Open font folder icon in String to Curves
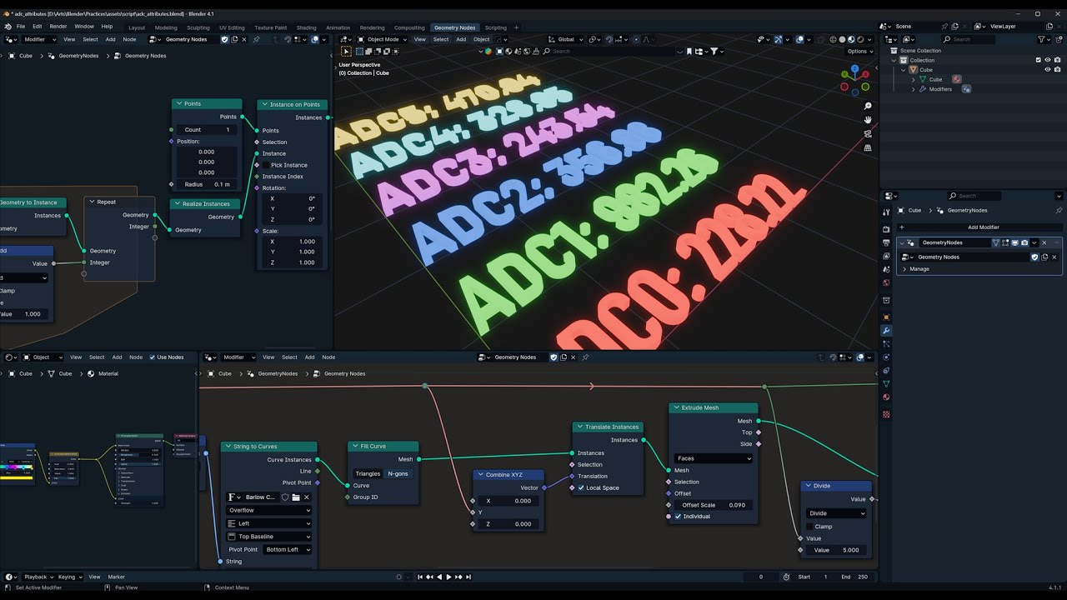1067x600 pixels. (295, 497)
